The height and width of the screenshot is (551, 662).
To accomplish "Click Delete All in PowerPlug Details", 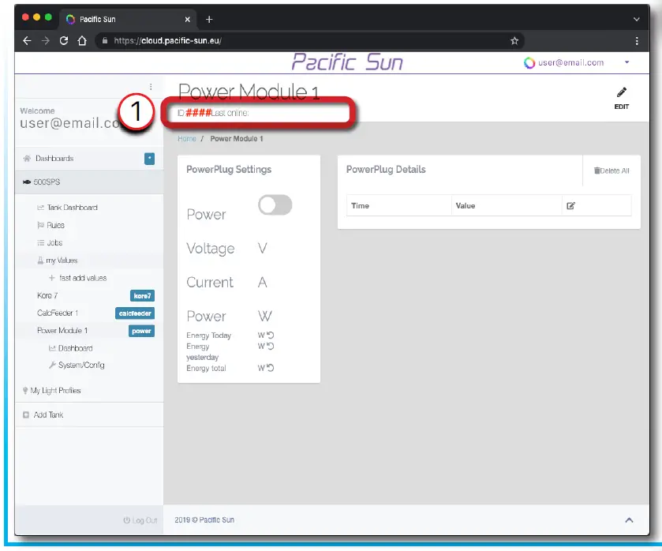I will (x=612, y=171).
